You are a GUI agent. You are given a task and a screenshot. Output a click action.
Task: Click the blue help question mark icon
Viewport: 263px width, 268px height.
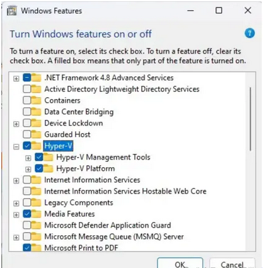tap(250, 33)
